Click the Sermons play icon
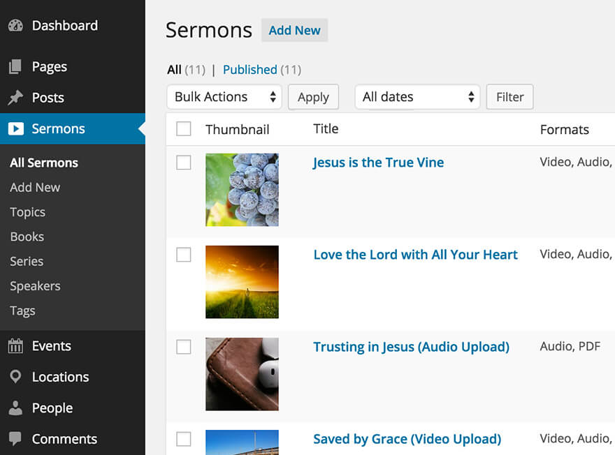The image size is (615, 455). tap(15, 129)
